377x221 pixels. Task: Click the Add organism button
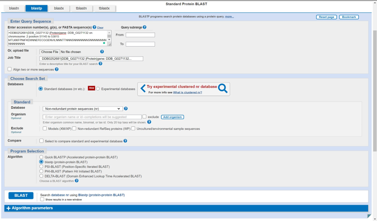(x=172, y=117)
